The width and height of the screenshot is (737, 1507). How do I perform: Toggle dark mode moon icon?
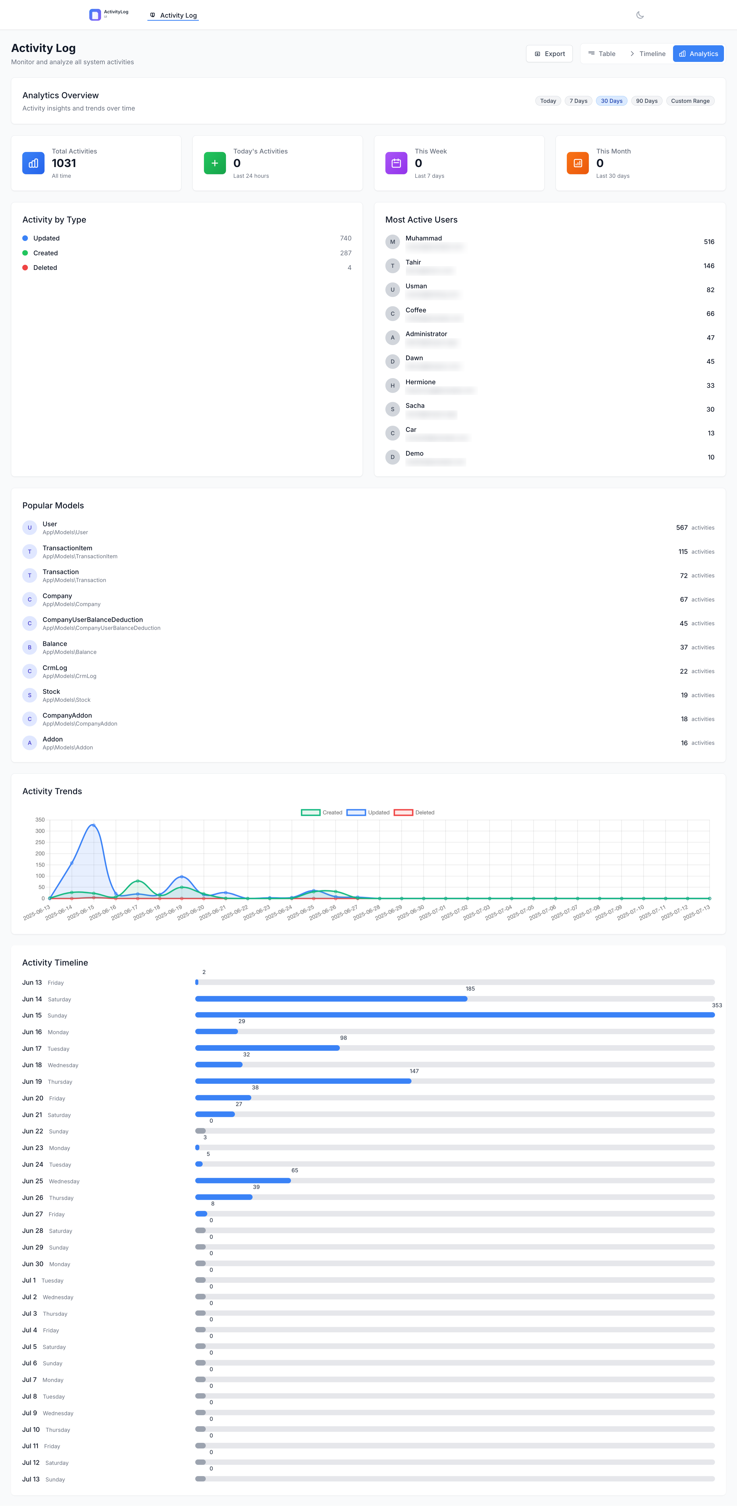pos(640,15)
